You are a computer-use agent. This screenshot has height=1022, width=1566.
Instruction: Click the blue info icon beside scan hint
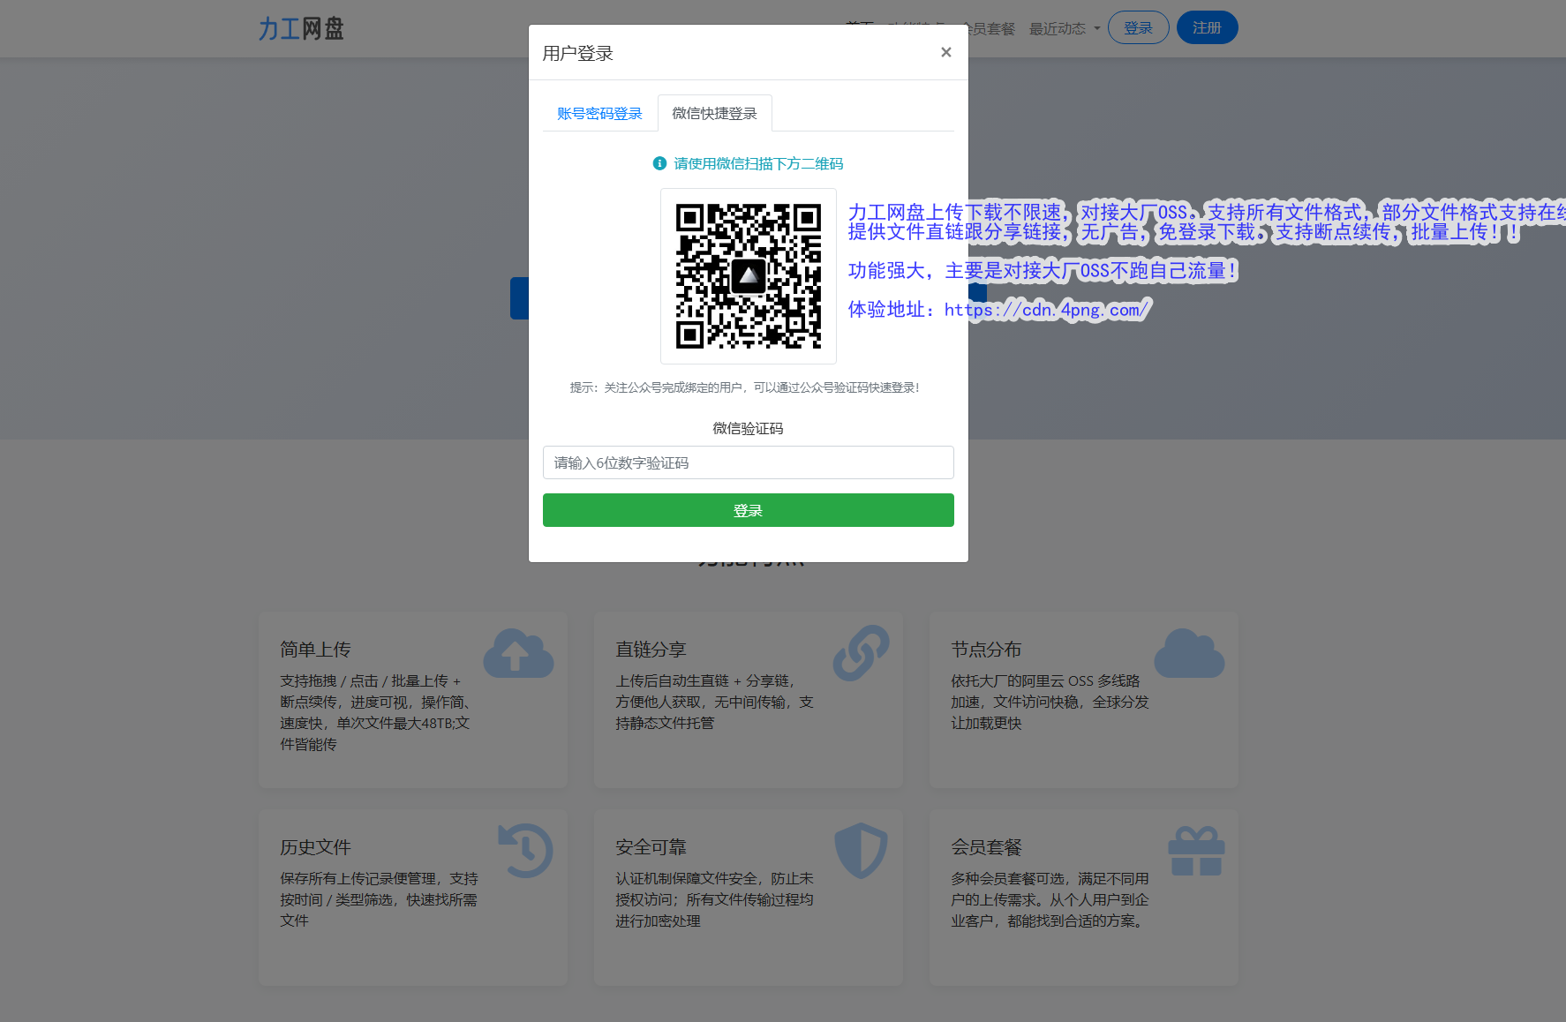(x=659, y=163)
